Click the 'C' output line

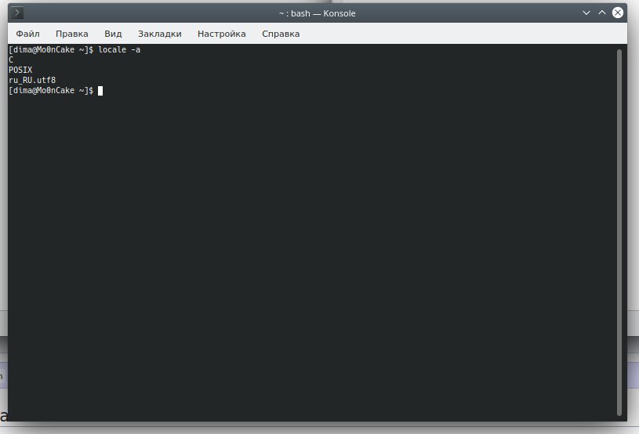[11, 60]
